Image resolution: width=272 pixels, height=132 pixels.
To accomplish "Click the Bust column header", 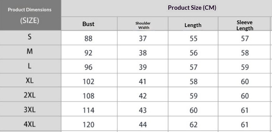I will [88, 24].
